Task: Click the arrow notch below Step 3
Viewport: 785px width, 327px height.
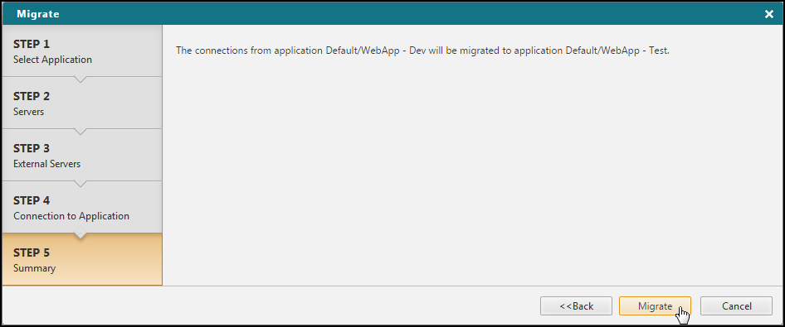Action: pos(80,184)
